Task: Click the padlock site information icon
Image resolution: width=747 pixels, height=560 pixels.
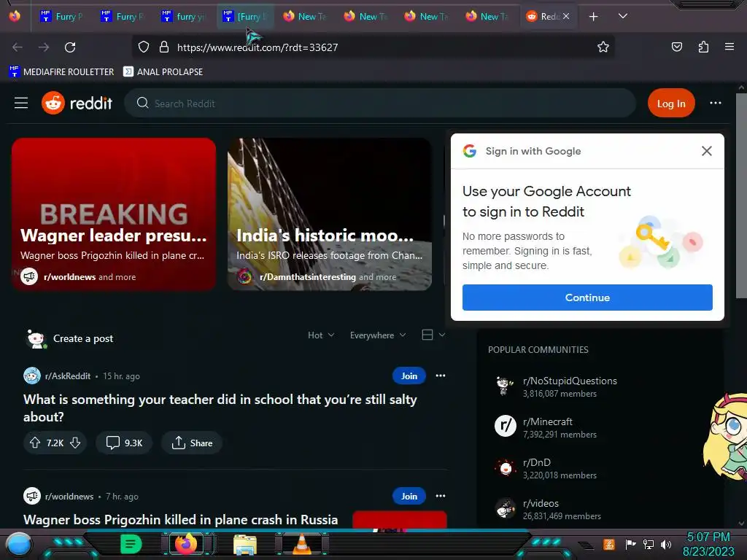Action: (164, 47)
